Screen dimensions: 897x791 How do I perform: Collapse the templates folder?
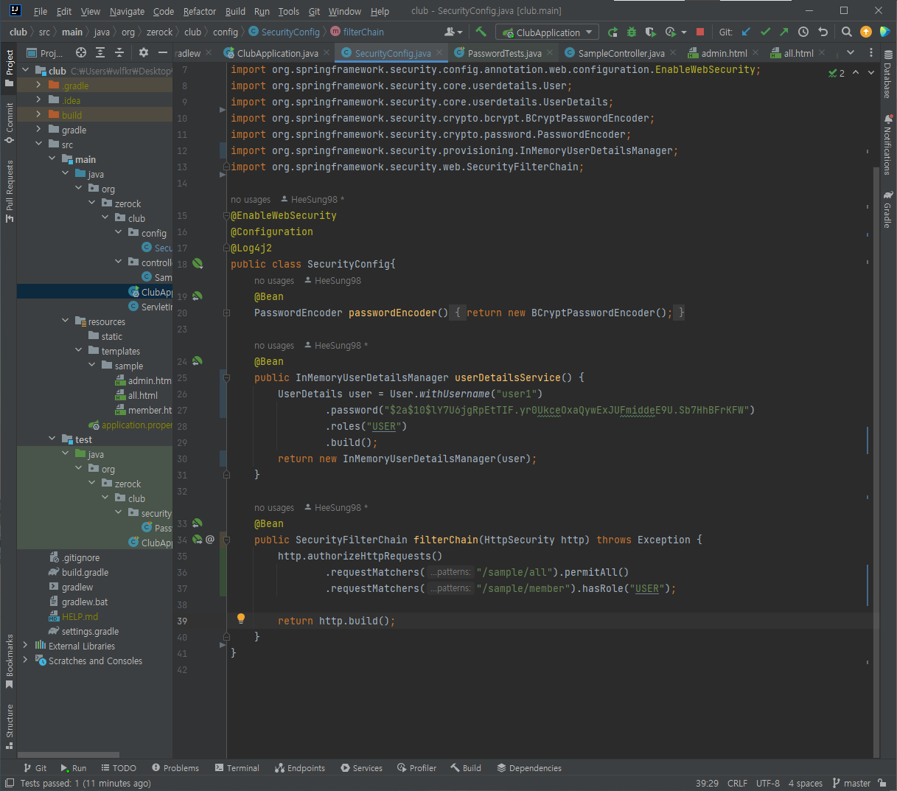click(x=79, y=351)
